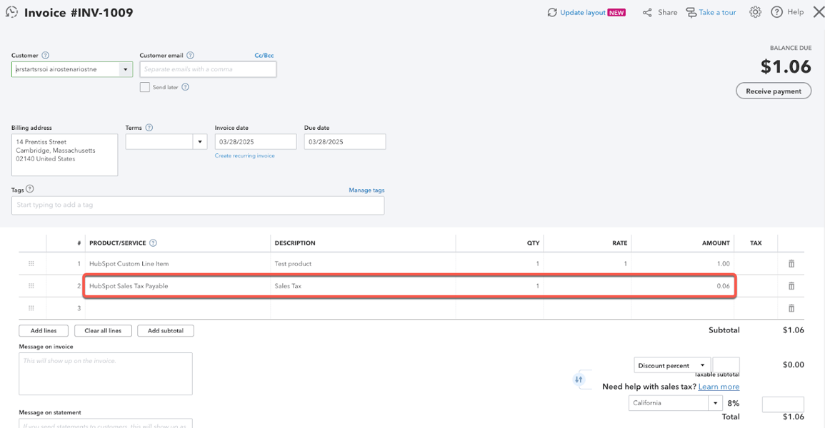Viewport: 825px width, 428px height.
Task: Expand the Customer dropdown
Action: [x=126, y=69]
